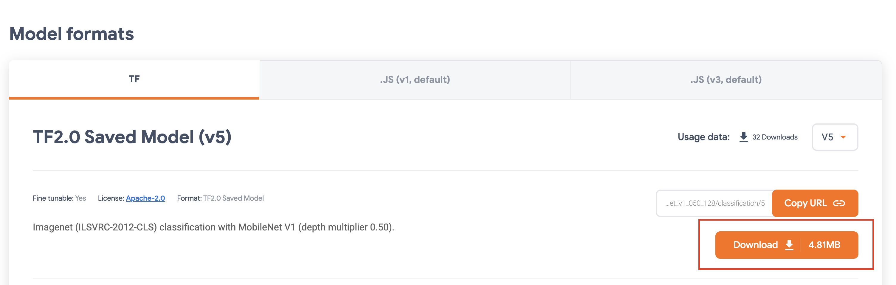Select the .JS (v3, default) tab
Screen dimensions: 896x285
[x=726, y=80]
